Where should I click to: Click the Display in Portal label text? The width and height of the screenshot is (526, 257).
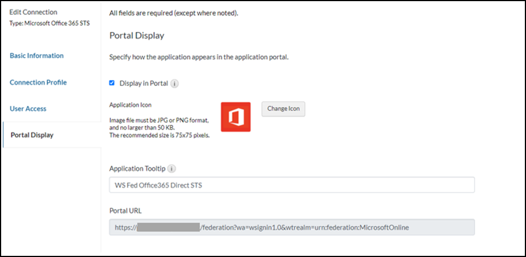tap(143, 84)
